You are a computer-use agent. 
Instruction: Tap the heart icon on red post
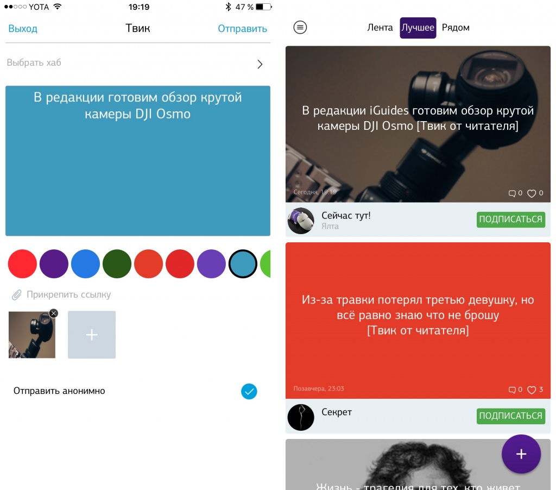click(x=531, y=390)
